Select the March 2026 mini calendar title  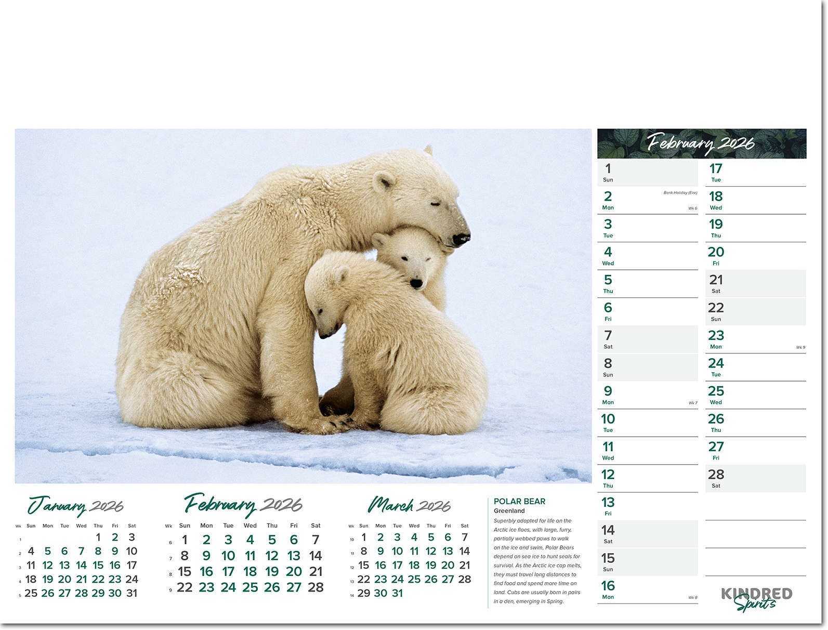click(x=409, y=505)
